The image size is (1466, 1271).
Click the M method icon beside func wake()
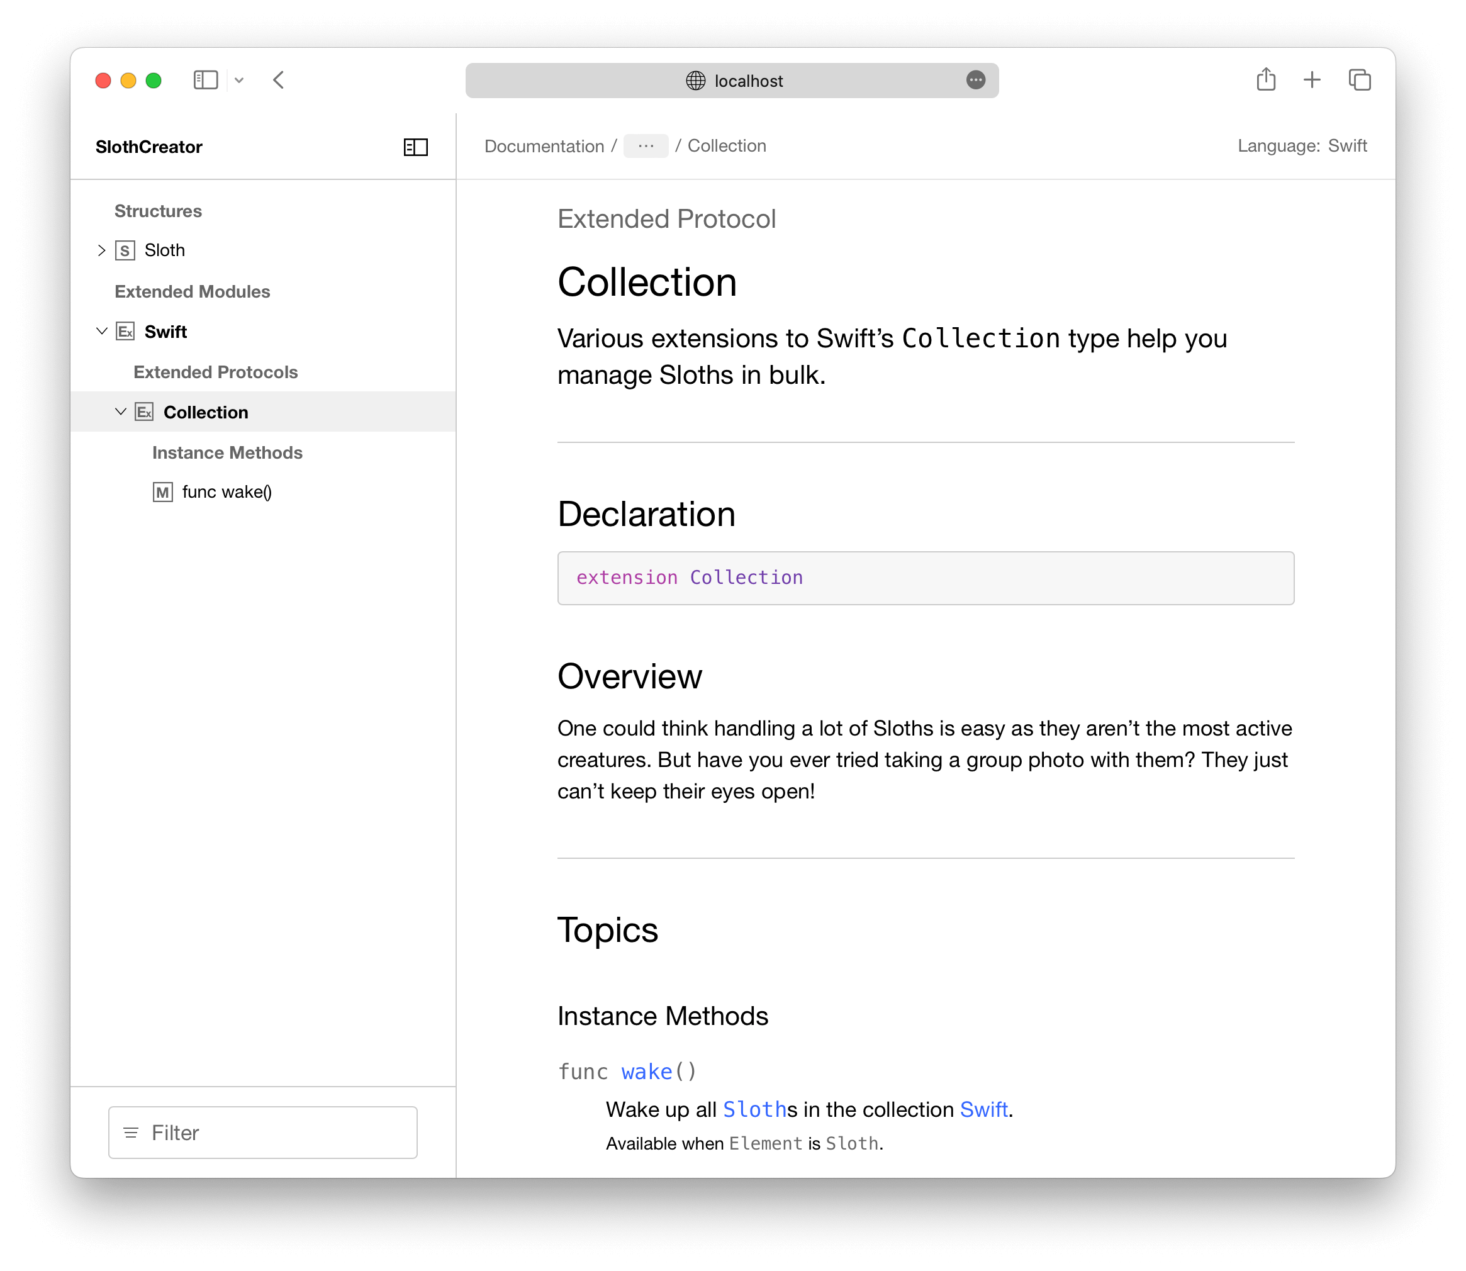[162, 491]
